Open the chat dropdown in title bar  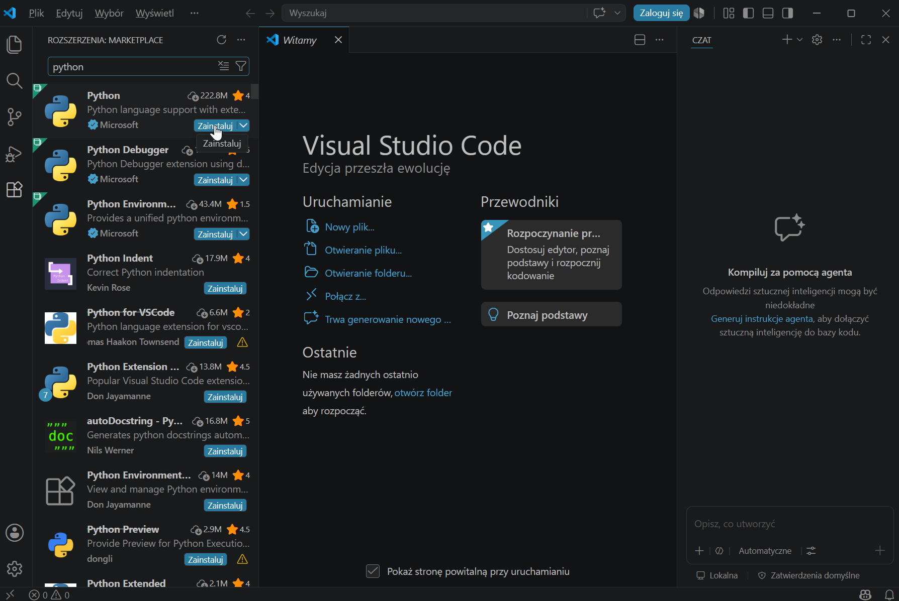617,13
